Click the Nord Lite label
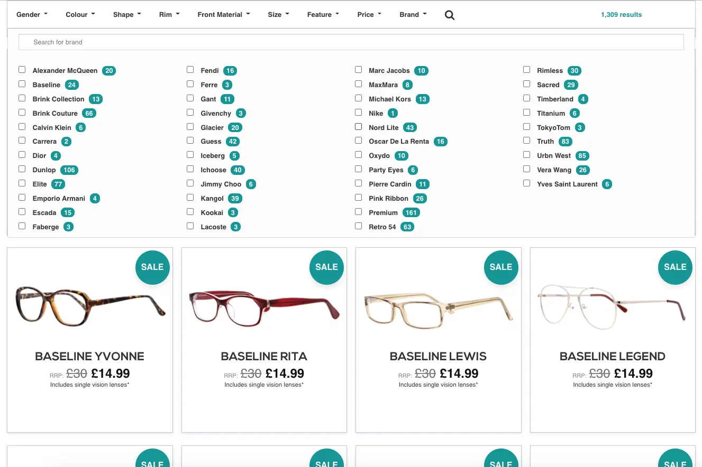Screen dimensions: 702x467 (x=384, y=128)
